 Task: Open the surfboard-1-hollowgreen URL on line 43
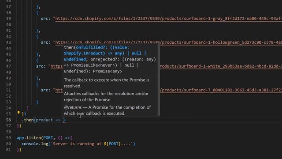[168, 42]
